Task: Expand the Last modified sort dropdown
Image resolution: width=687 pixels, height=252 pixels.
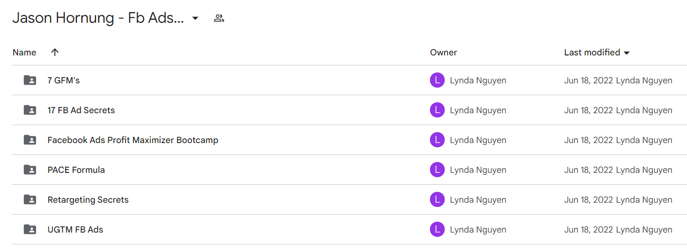Action: 627,53
